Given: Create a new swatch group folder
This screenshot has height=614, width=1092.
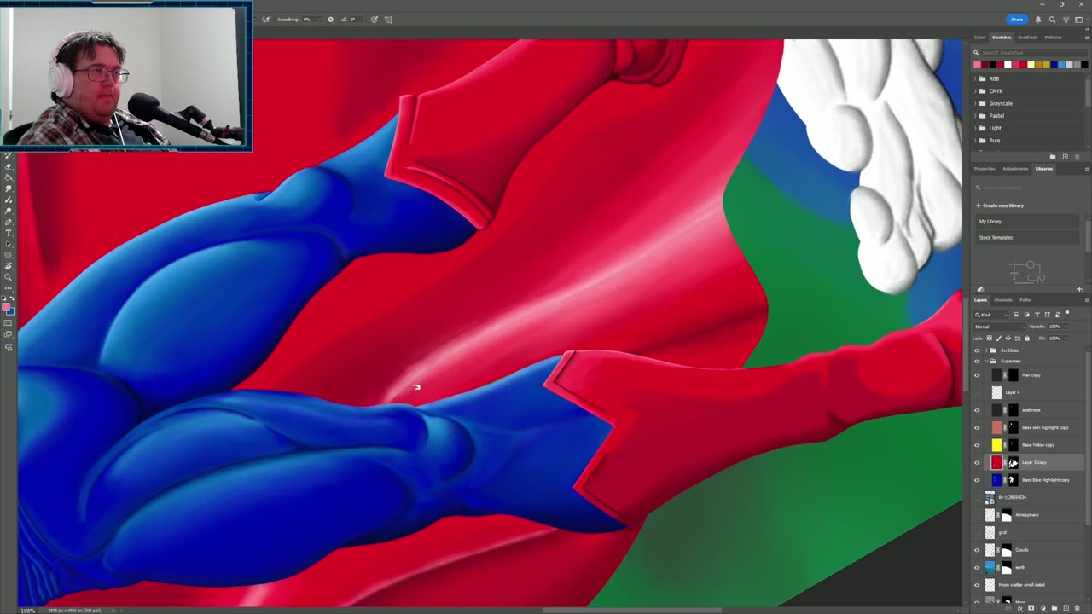Looking at the screenshot, I should tap(1053, 157).
